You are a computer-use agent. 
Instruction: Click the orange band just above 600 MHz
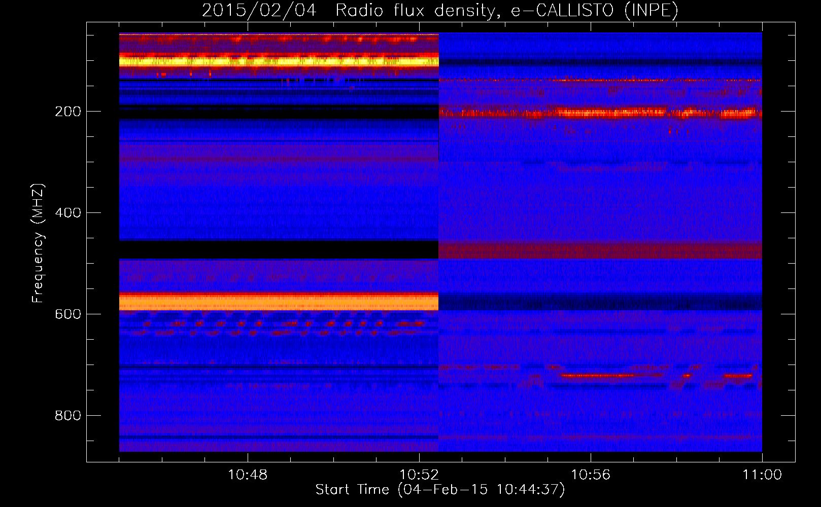[279, 302]
